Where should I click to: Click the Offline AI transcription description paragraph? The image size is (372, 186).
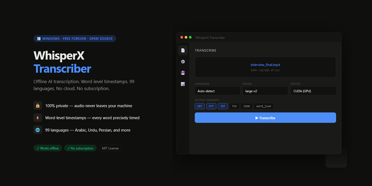coord(84,85)
